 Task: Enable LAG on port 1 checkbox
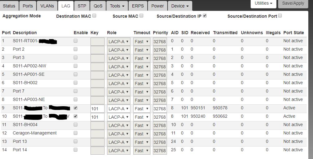pyautogui.click(x=76, y=41)
